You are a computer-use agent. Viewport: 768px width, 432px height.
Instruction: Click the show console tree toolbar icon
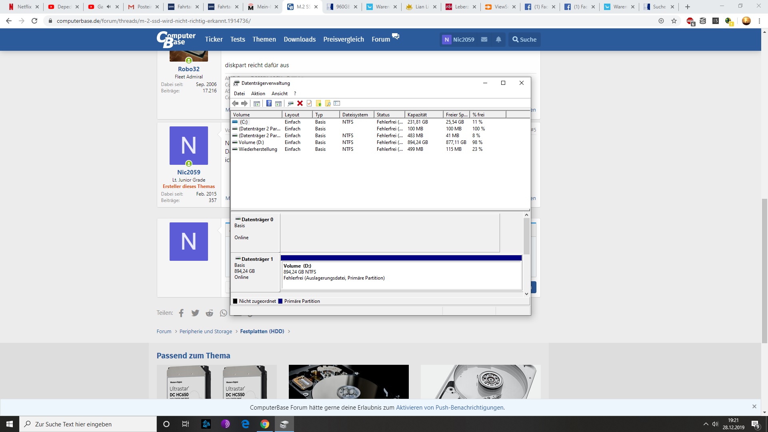pos(257,104)
